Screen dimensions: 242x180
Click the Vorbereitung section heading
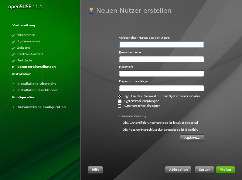[24, 25]
